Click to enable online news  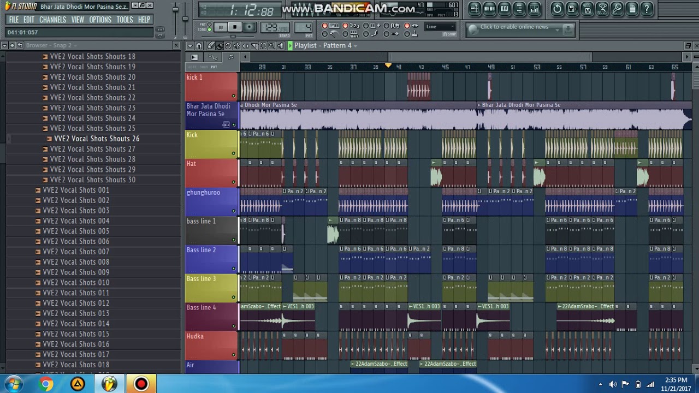pos(514,27)
